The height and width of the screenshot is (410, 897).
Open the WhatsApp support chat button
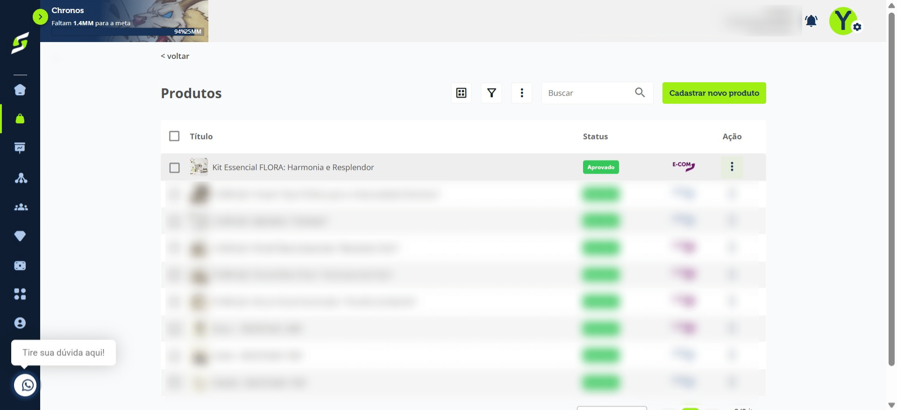[x=26, y=385]
